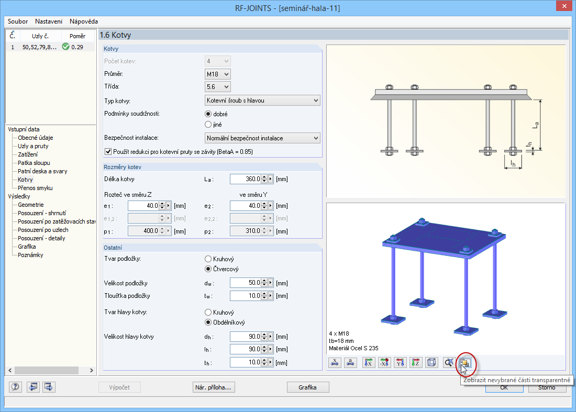Viewport: 576px width, 412px height.
Task: Open the Nastavení menu
Action: [49, 21]
